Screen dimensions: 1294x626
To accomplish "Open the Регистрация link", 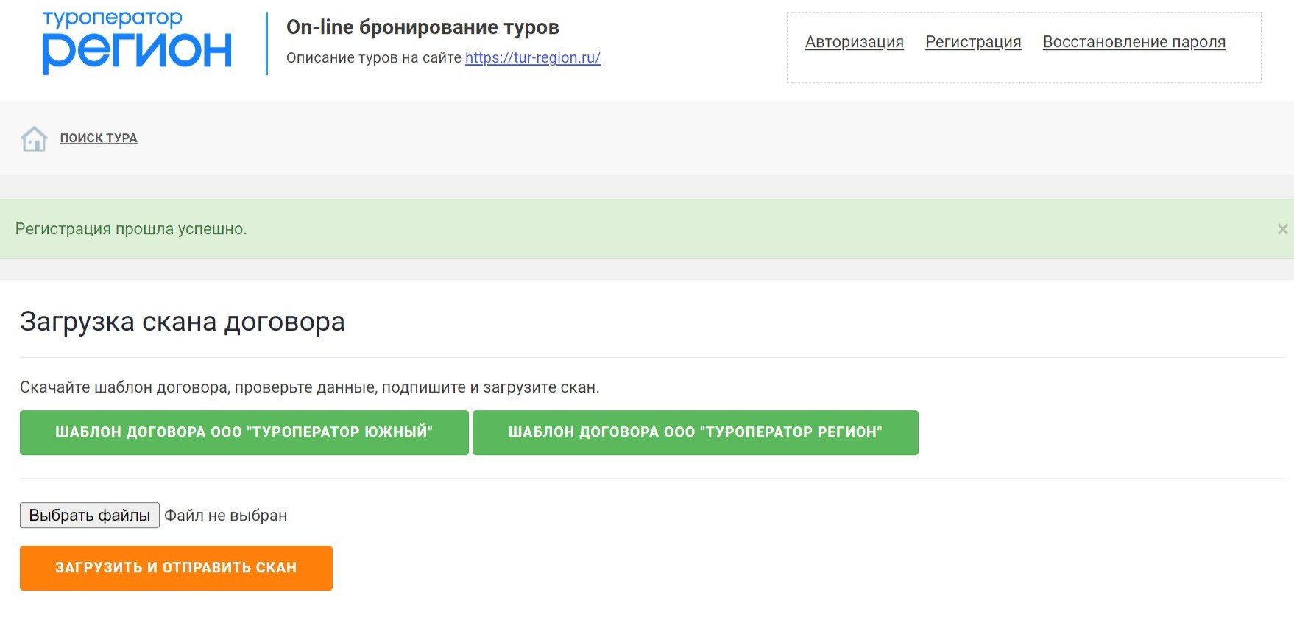I will [973, 42].
